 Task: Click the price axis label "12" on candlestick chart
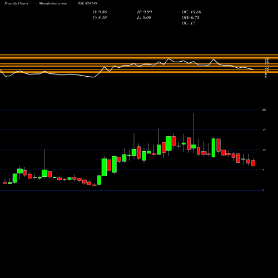click(264, 150)
